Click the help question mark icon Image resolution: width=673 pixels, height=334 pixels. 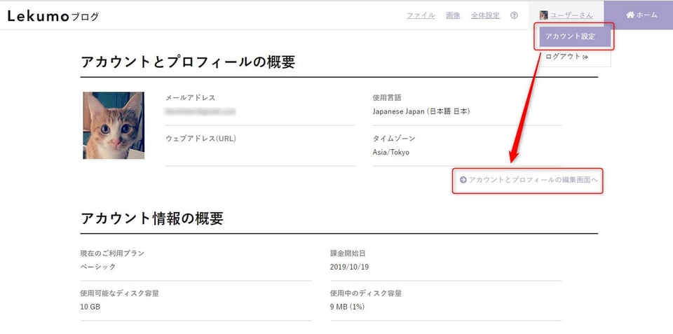514,15
